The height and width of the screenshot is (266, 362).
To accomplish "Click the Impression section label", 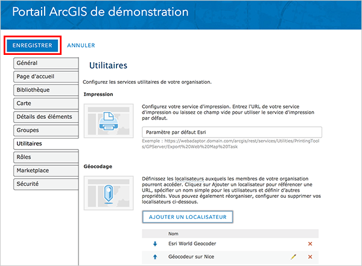I will [98, 94].
